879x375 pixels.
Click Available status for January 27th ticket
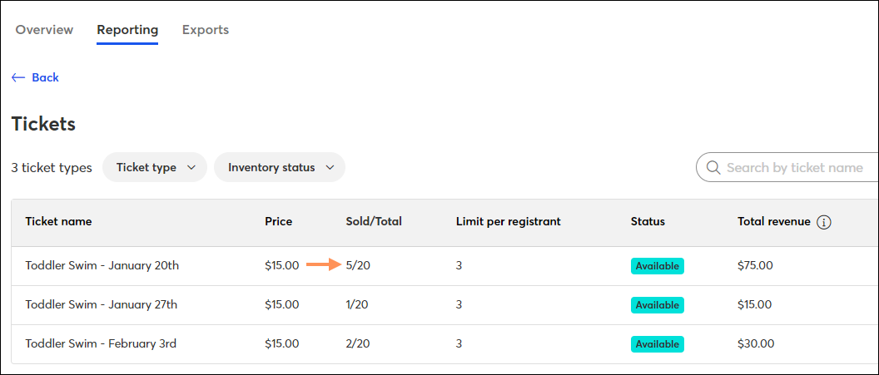click(658, 305)
